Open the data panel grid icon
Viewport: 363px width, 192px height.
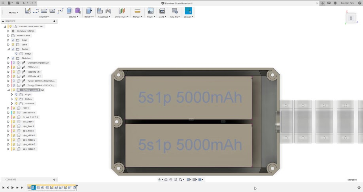pos(3,3)
